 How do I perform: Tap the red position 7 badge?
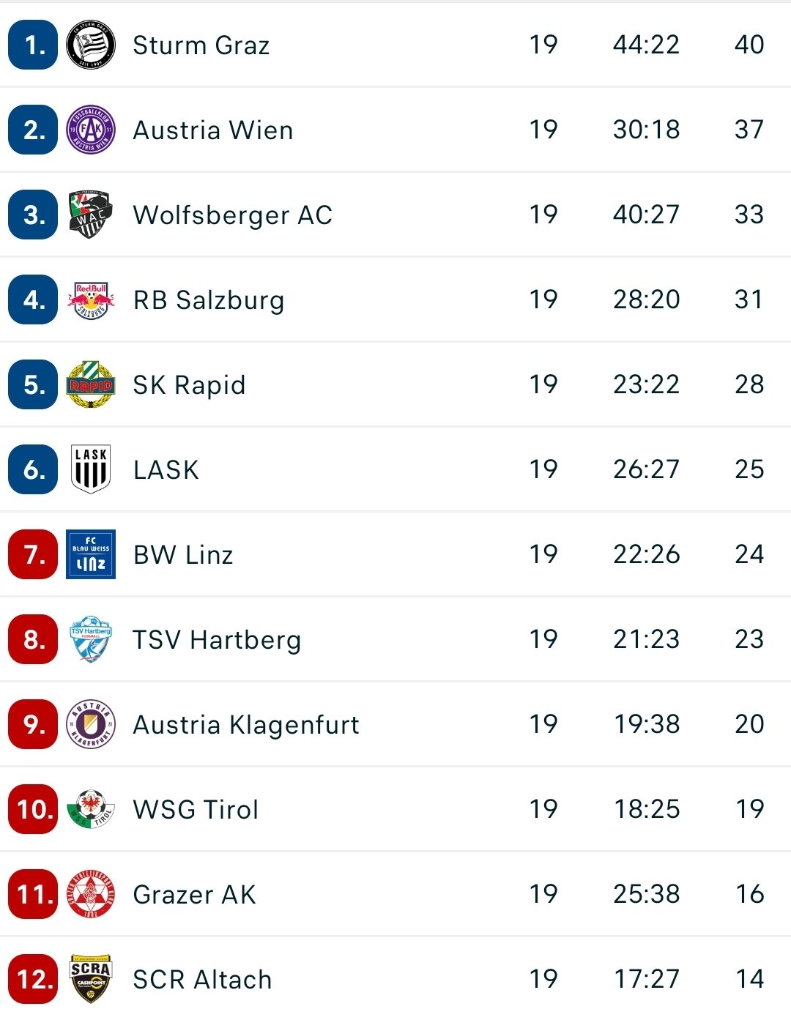pyautogui.click(x=33, y=555)
